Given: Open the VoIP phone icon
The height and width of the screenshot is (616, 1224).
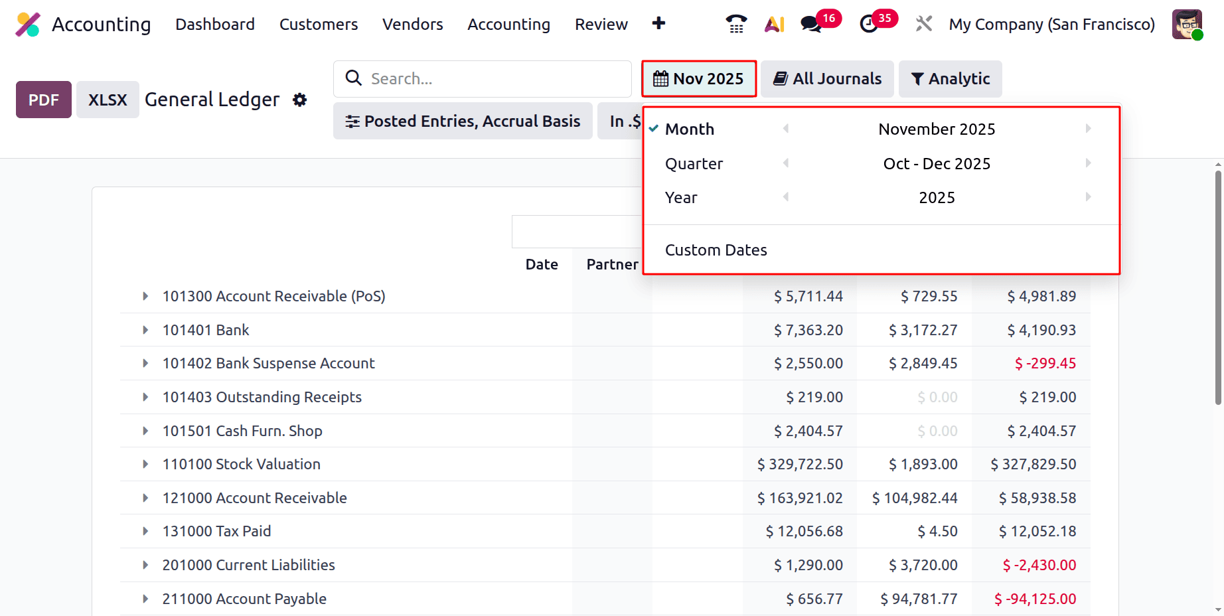Looking at the screenshot, I should pyautogui.click(x=735, y=24).
